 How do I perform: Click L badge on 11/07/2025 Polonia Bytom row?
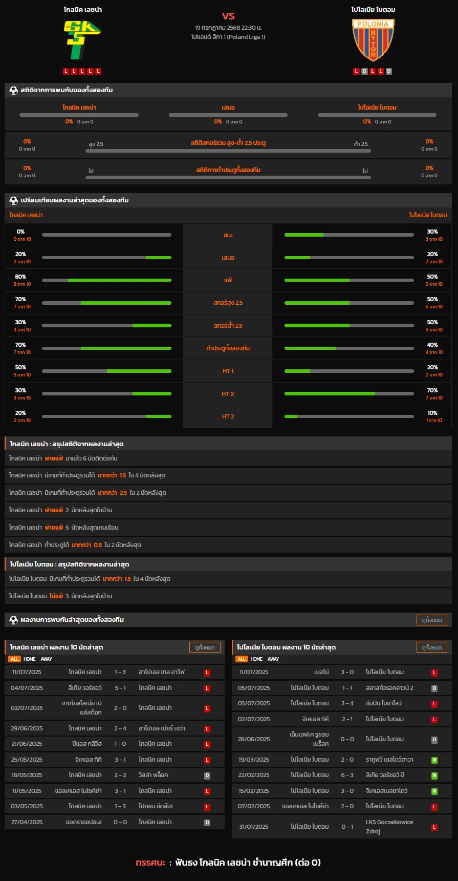click(434, 673)
